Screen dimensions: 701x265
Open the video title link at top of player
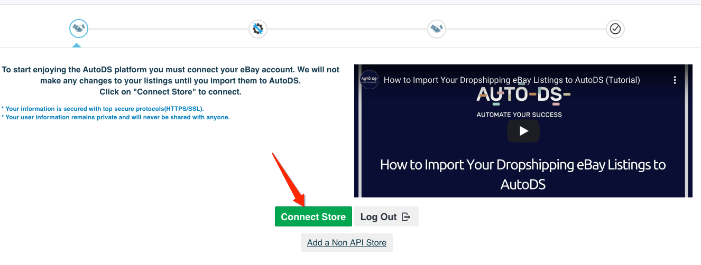pos(512,80)
